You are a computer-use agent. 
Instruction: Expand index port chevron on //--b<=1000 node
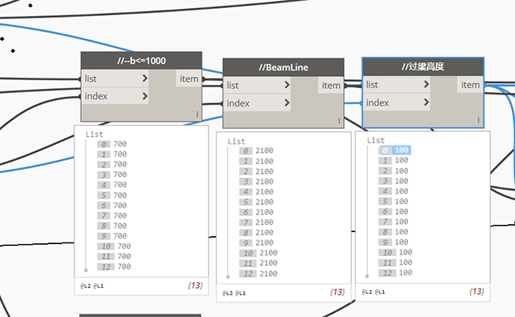(x=145, y=96)
